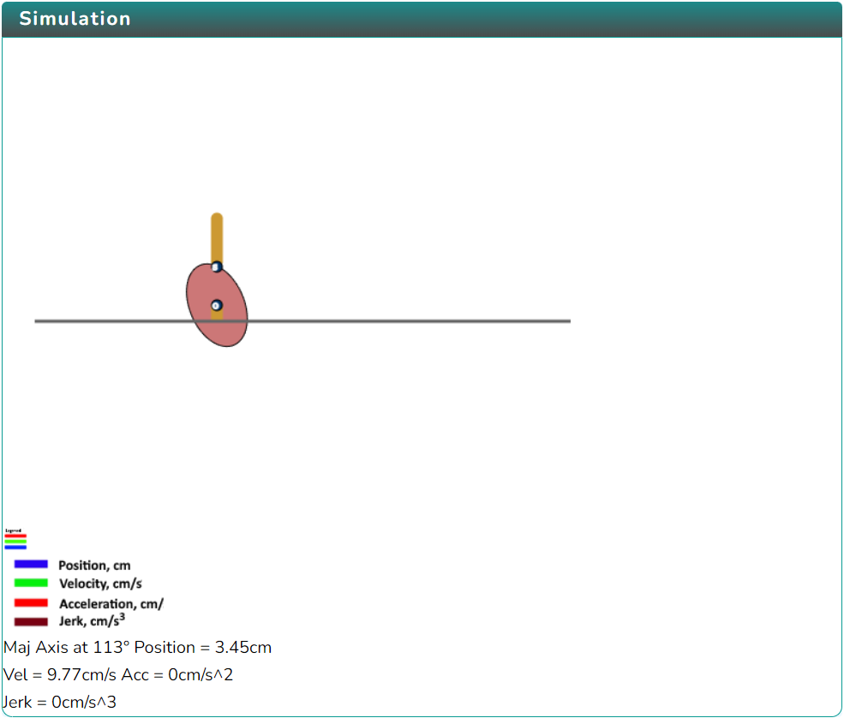844x718 pixels.
Task: Click the cam center pivot circle
Action: 217,306
